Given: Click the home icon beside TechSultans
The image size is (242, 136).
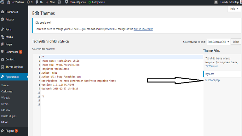Looking at the screenshot, I should pos(9,2).
